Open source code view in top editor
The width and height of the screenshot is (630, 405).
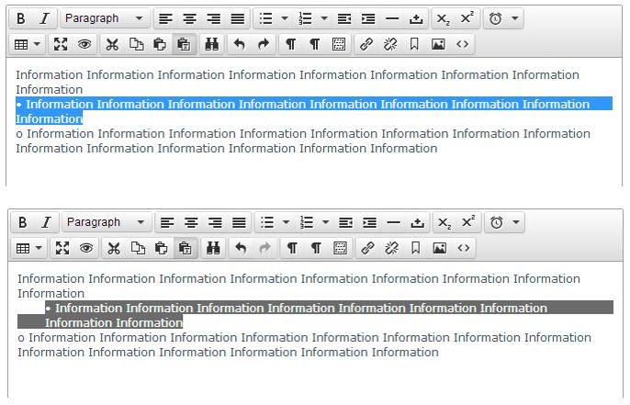click(462, 44)
